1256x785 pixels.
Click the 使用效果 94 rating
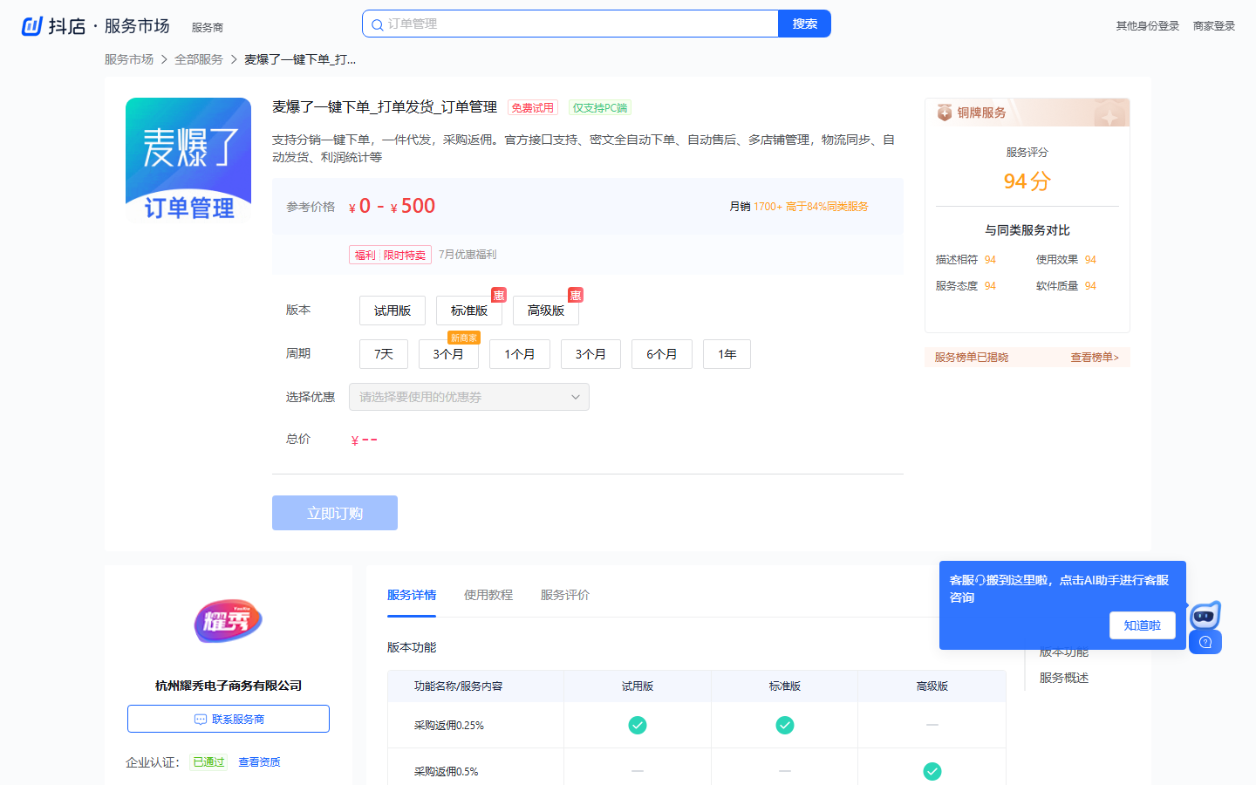pyautogui.click(x=1066, y=260)
